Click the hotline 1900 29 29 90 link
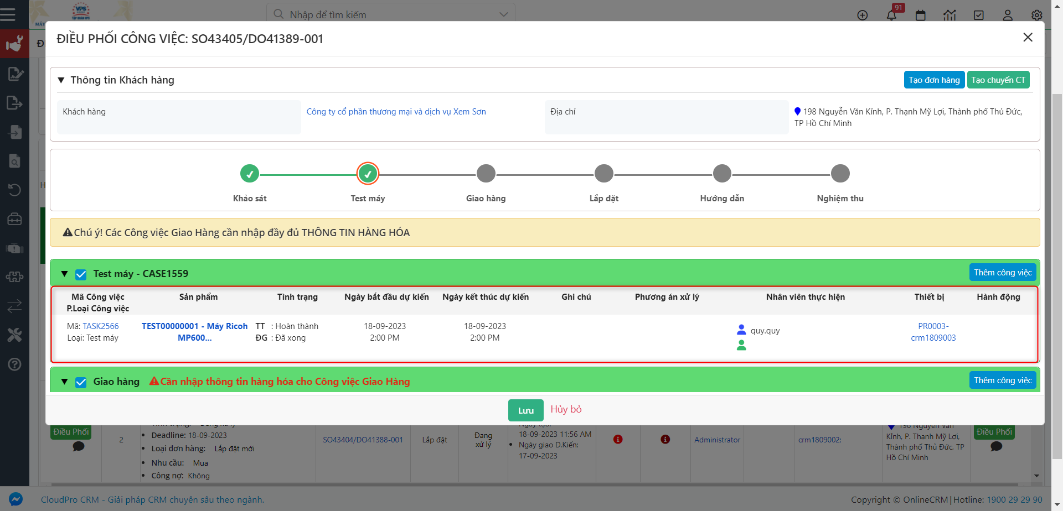 pos(1014,499)
